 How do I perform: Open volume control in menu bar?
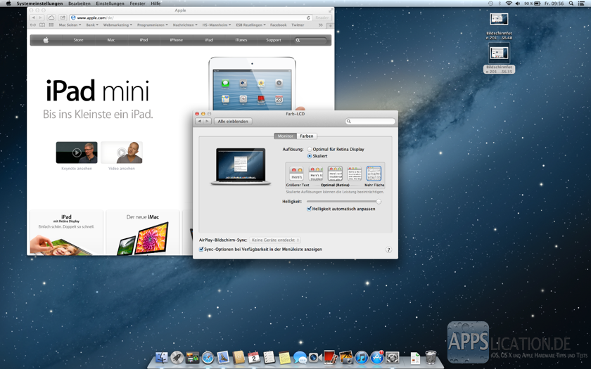(518, 4)
